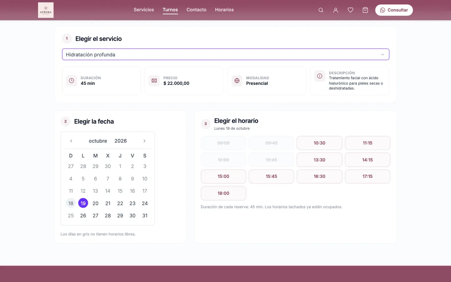451x282 pixels.
Task: Go to next month in calendar
Action: click(144, 141)
